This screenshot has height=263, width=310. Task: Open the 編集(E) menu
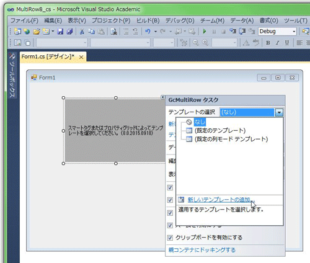(x=53, y=20)
